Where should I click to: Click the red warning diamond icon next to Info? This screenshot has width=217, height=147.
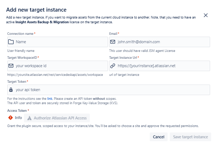click(11, 118)
